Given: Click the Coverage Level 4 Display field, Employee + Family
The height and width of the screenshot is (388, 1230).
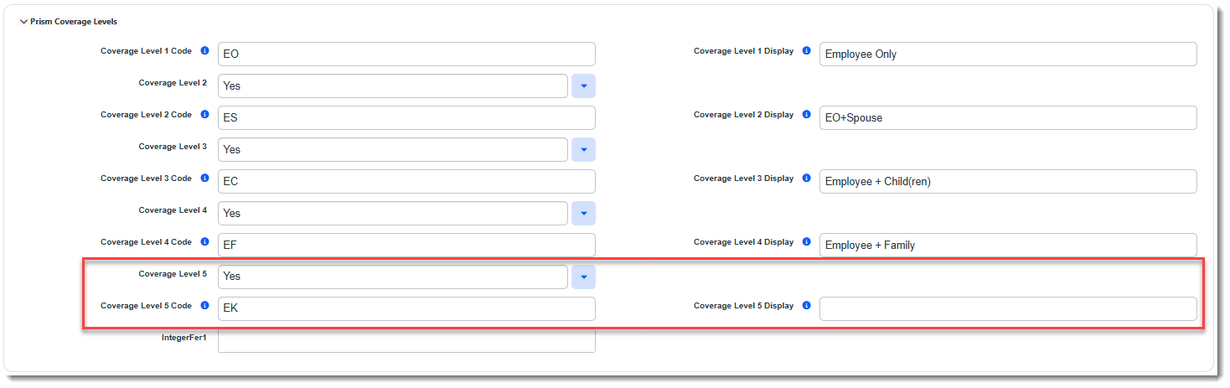Looking at the screenshot, I should pyautogui.click(x=1007, y=246).
